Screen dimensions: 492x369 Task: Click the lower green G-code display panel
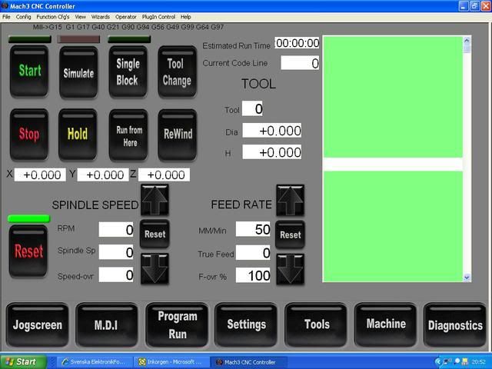[x=393, y=226]
